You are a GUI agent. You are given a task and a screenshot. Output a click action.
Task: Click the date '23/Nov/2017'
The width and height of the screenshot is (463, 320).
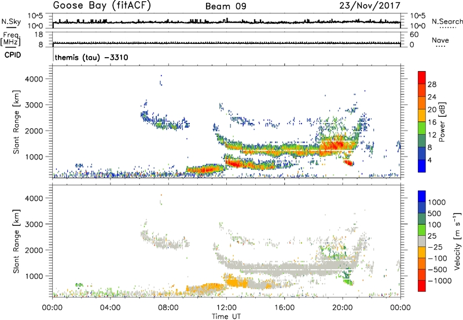370,6
